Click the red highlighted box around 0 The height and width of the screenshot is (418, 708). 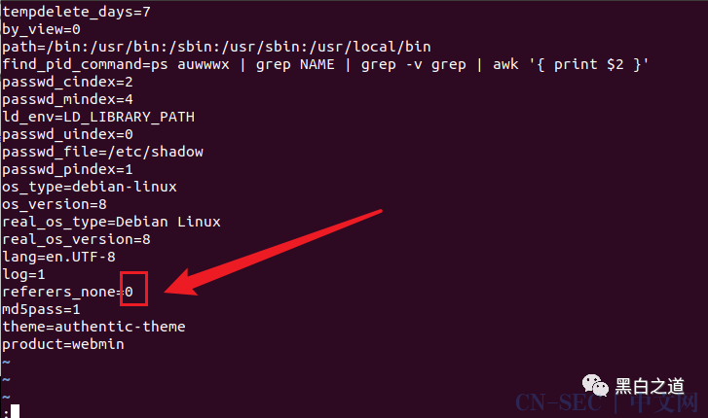[x=133, y=289]
